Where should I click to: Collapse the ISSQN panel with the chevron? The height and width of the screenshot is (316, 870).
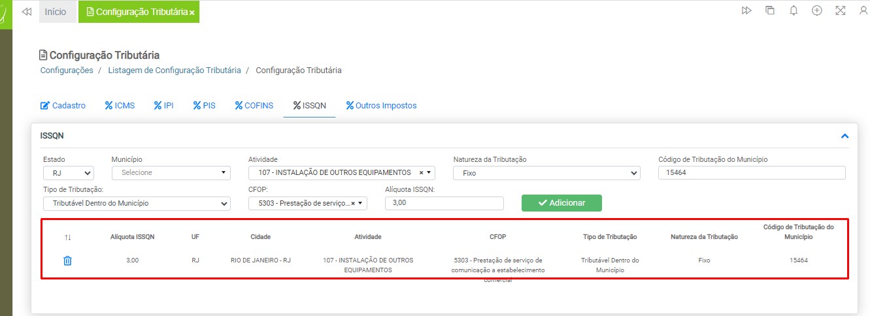[845, 136]
